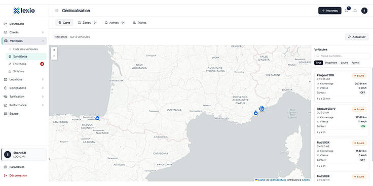
Task: Select the vehicle marker near Basque Country
Action: coord(97,118)
